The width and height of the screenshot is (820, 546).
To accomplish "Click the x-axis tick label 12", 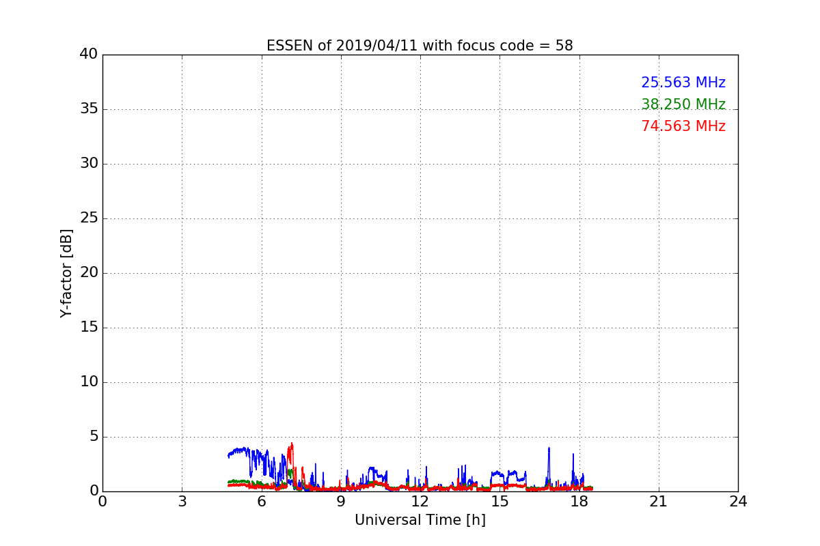I will point(420,502).
